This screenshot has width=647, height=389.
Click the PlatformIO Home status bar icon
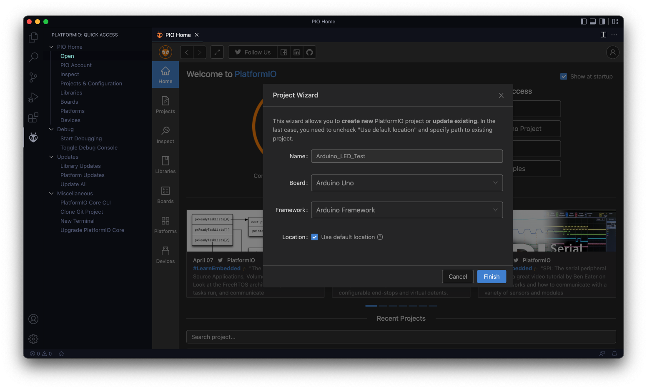61,354
